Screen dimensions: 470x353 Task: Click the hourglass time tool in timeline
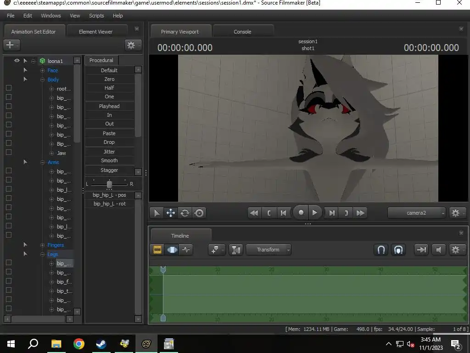236,250
